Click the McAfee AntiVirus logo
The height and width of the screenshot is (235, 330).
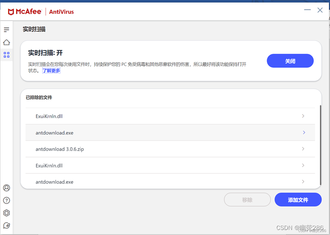(x=41, y=11)
